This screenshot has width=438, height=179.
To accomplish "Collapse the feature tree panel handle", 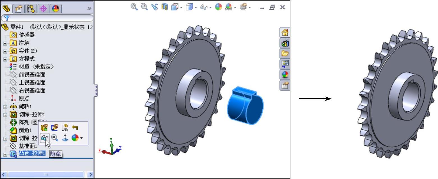I will [x=96, y=90].
